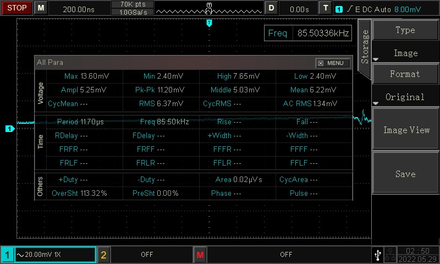This screenshot has width=440, height=264.
Task: Click the 1.0GSa/s sample rate
Action: point(133,12)
